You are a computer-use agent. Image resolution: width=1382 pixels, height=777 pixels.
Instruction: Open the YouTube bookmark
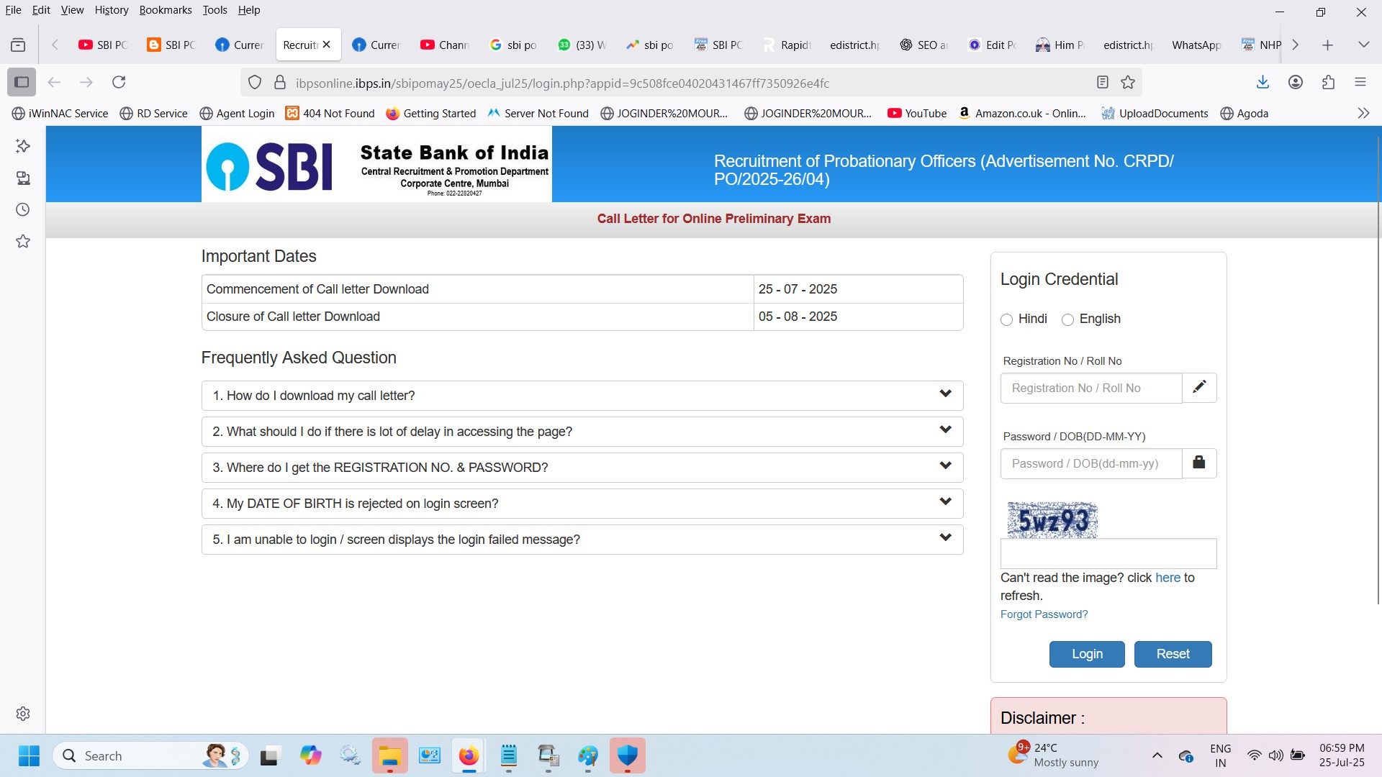[917, 113]
